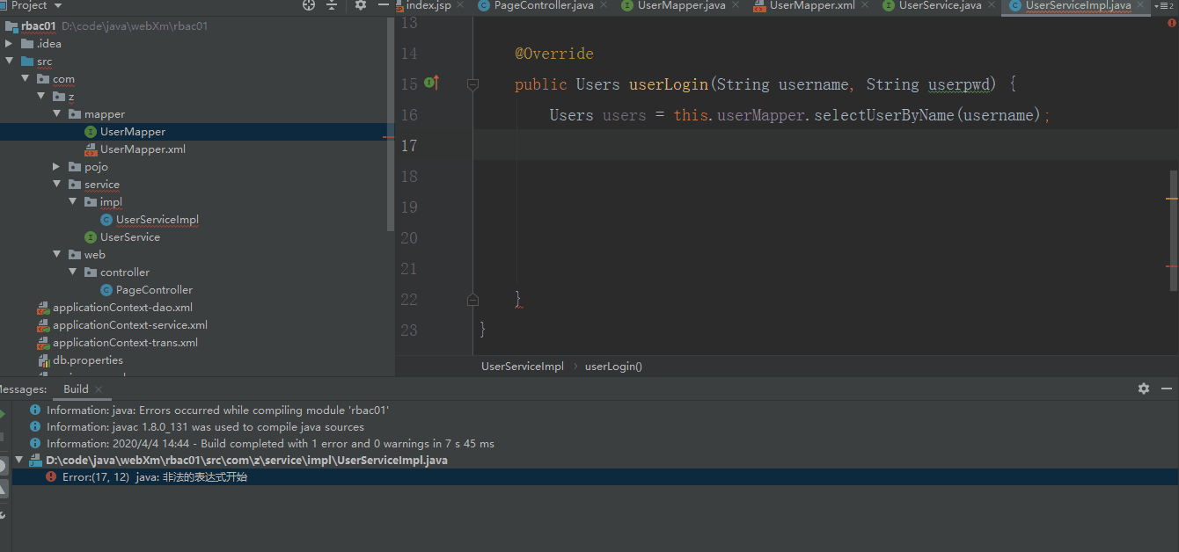1179x552 pixels.
Task: Click the red error stripe in editor scrollbar
Action: coord(1171,265)
